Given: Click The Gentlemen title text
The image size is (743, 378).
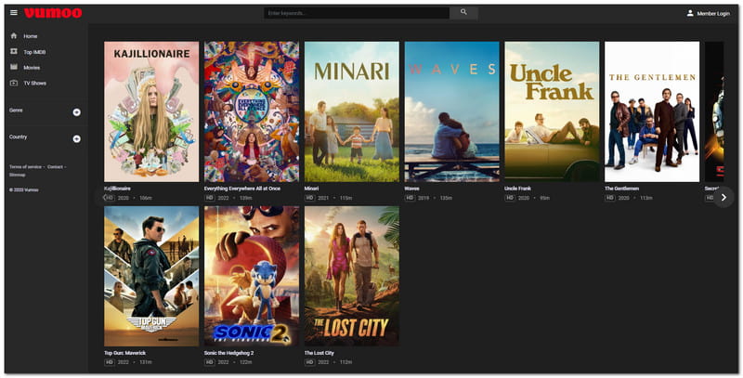Looking at the screenshot, I should coord(621,189).
